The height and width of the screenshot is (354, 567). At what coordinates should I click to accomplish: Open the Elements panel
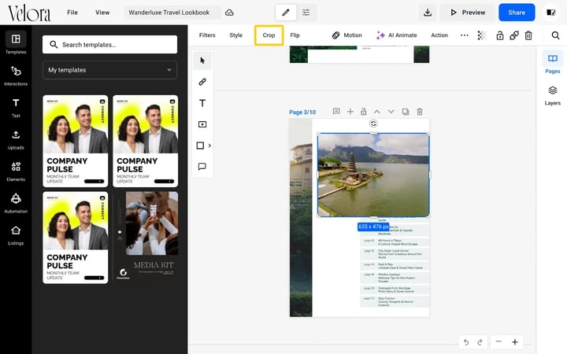(16, 171)
